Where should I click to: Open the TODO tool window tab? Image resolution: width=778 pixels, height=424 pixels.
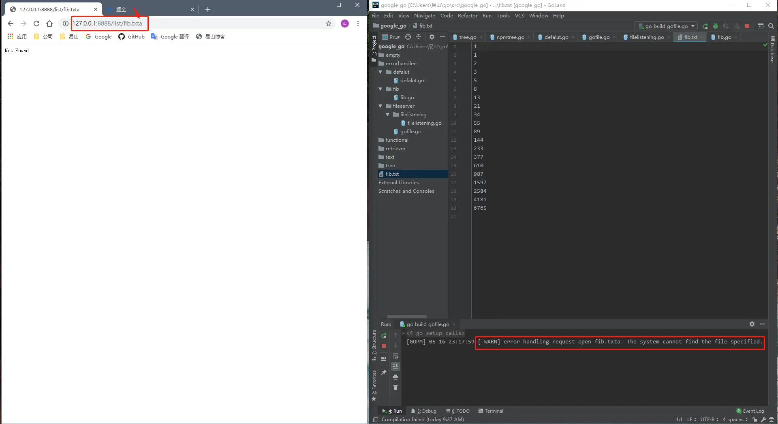[x=458, y=411]
